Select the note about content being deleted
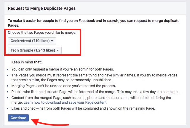The width and height of the screenshot is (190, 128). (x=91, y=100)
